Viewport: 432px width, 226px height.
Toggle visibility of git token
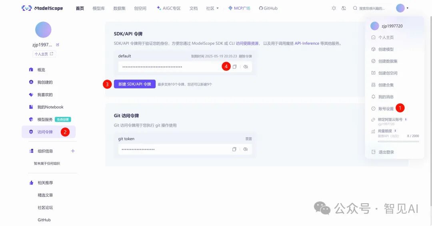[x=246, y=149]
